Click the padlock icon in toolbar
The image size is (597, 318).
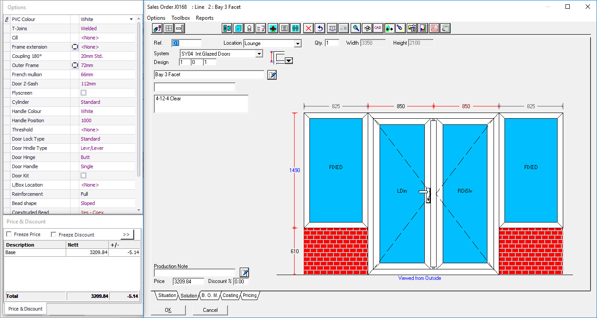click(x=249, y=28)
